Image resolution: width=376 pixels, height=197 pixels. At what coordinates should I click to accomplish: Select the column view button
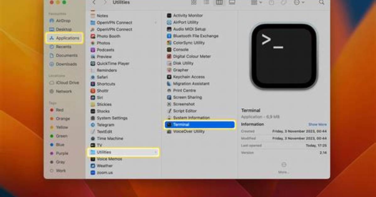[x=219, y=3]
